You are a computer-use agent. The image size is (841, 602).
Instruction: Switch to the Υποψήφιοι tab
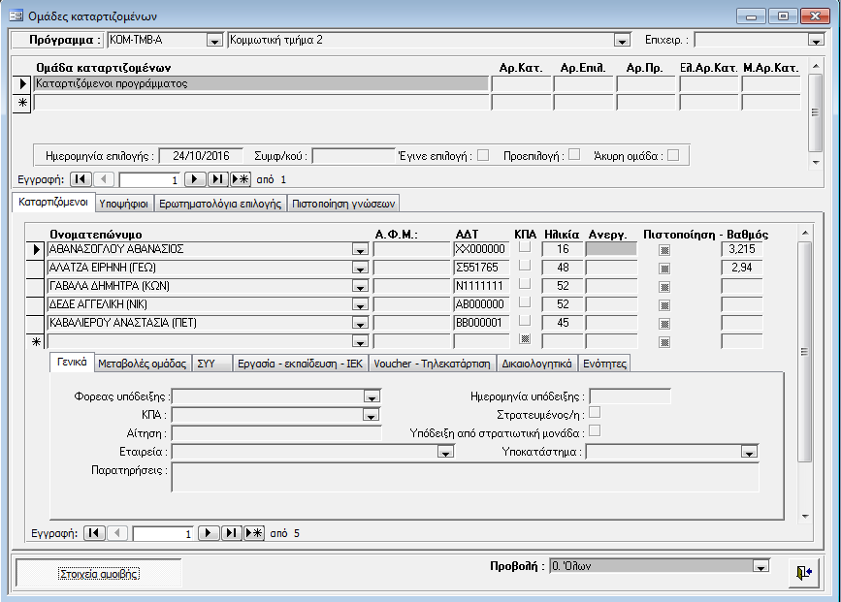pyautogui.click(x=124, y=204)
